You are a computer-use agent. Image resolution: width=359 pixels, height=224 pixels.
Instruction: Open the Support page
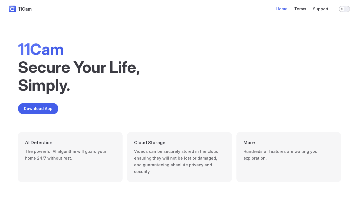[321, 9]
